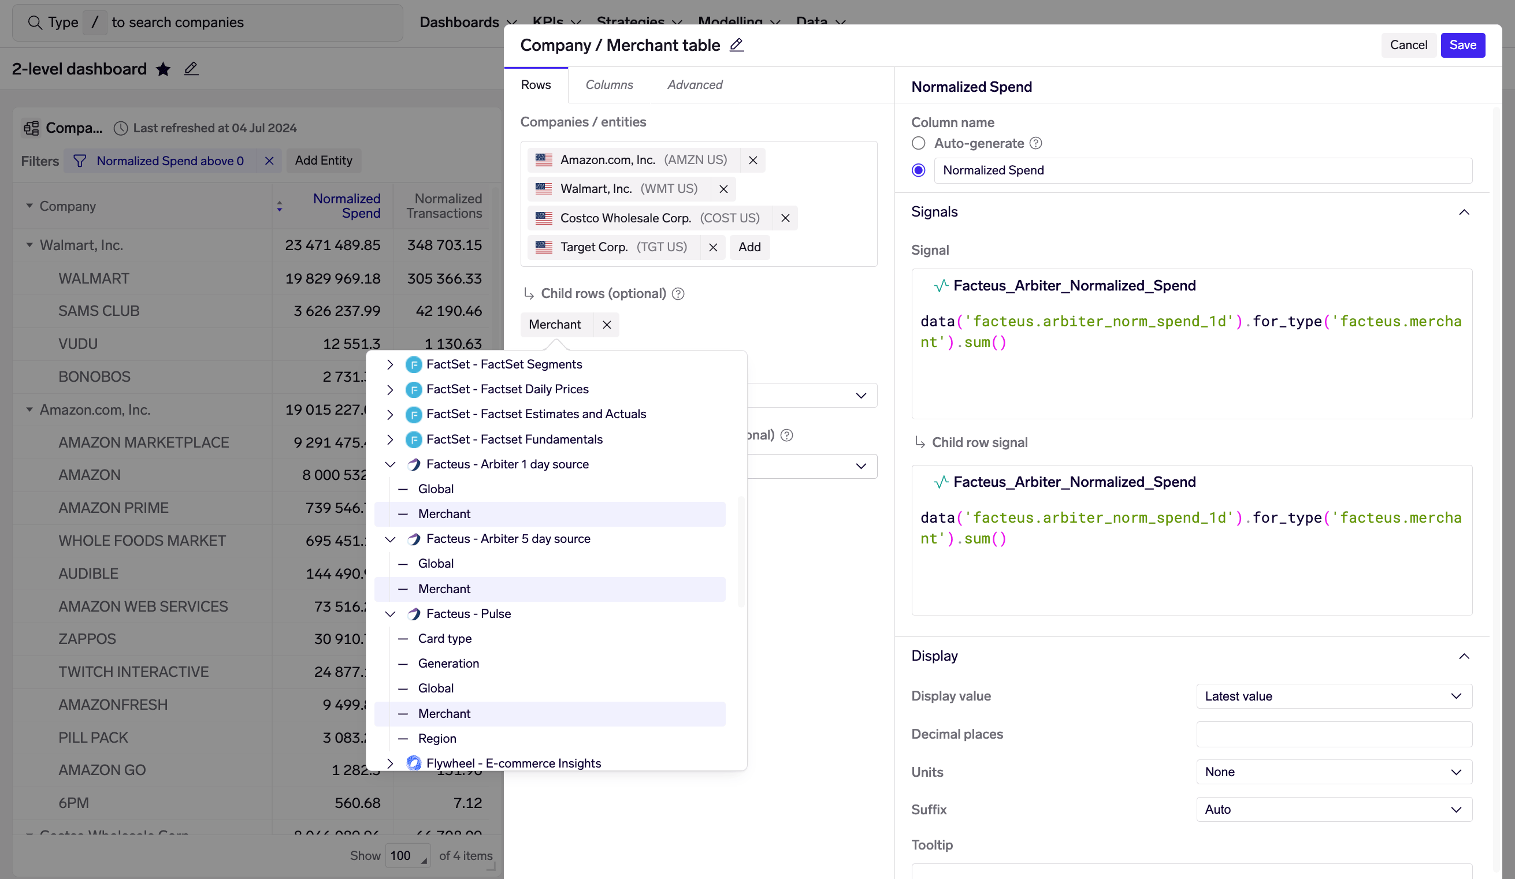
Task: Open the Suffix dropdown
Action: (x=1334, y=809)
